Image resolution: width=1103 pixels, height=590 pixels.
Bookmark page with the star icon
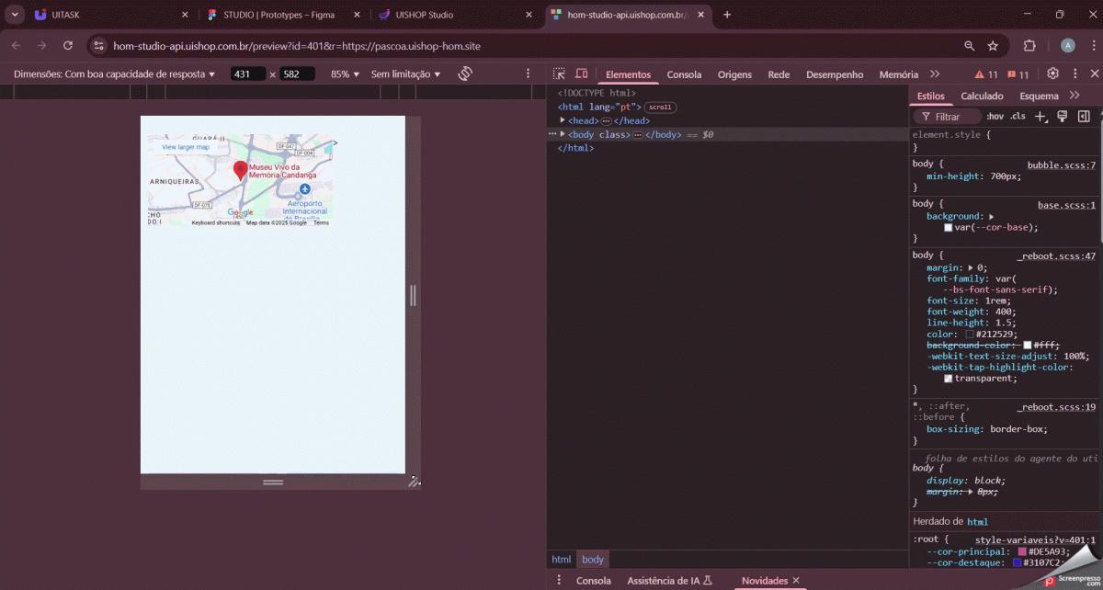(993, 45)
